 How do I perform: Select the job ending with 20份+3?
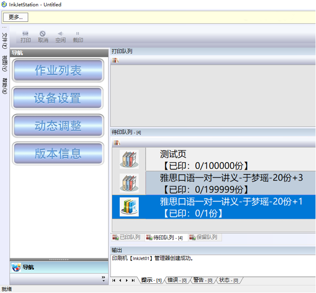(x=231, y=183)
